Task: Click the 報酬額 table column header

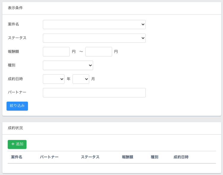Action: click(x=128, y=157)
